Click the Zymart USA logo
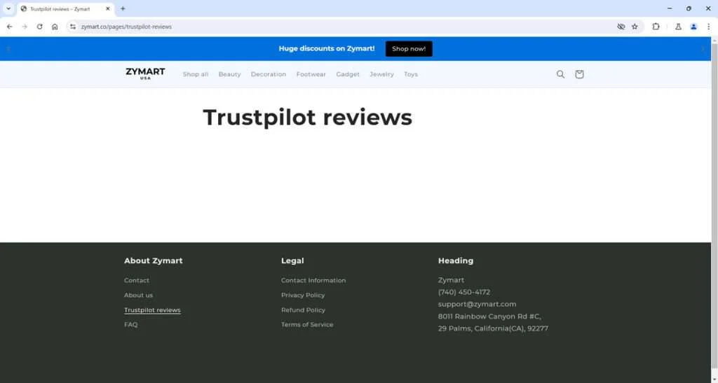The height and width of the screenshot is (383, 718). pos(145,74)
